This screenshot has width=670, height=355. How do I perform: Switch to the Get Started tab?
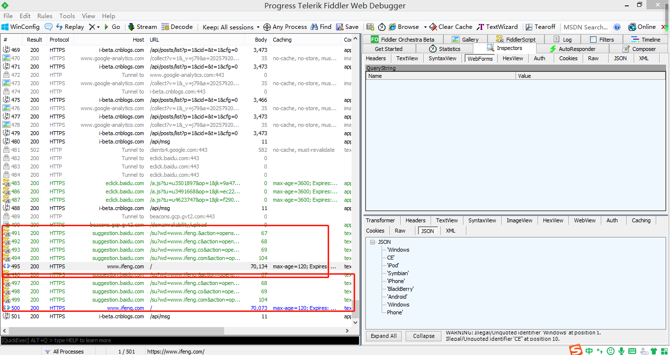pyautogui.click(x=388, y=49)
